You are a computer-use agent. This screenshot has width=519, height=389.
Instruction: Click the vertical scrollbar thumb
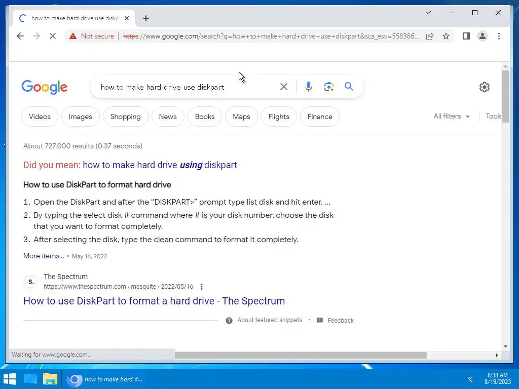point(505,96)
